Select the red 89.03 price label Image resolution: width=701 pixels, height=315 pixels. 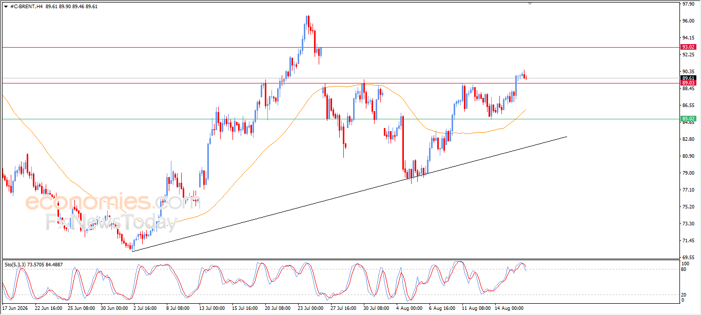coord(688,83)
